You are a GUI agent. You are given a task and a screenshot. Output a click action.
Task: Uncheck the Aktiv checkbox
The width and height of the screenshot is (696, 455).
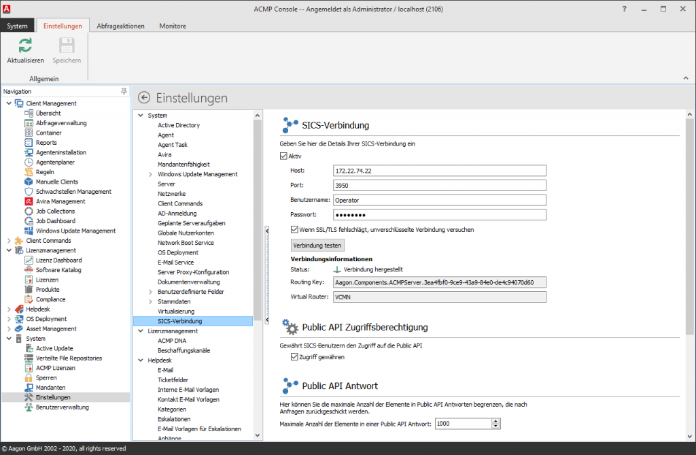(284, 156)
